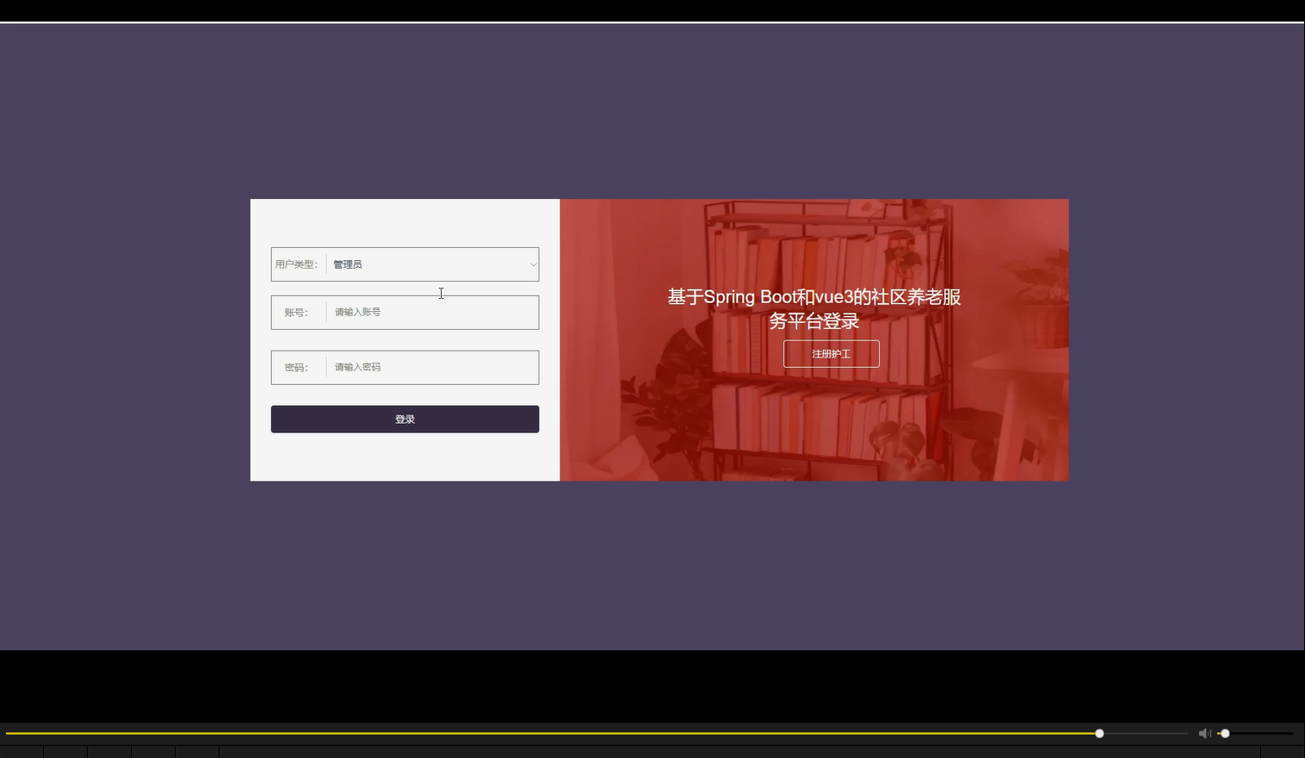This screenshot has height=758, width=1305.
Task: Click the 登录 button
Action: tap(405, 419)
